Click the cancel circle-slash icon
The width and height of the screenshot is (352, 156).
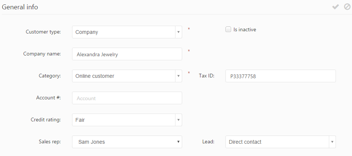[347, 7]
